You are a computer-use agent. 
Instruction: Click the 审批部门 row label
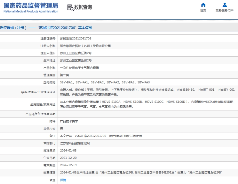point(50,143)
